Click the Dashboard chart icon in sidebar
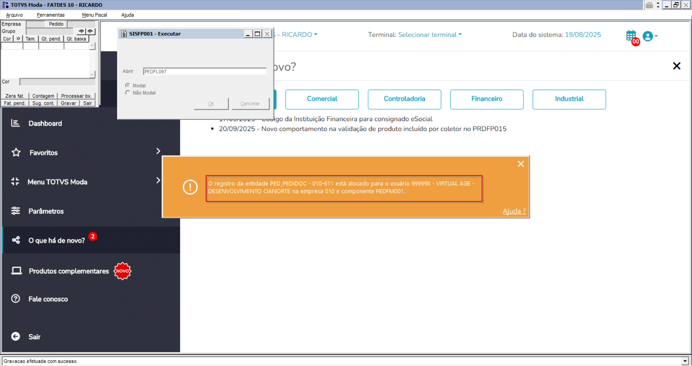The height and width of the screenshot is (366, 692). click(x=15, y=123)
